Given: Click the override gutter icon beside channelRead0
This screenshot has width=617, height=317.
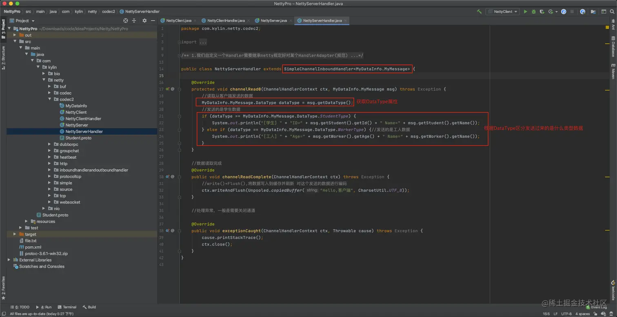Looking at the screenshot, I should [x=167, y=89].
